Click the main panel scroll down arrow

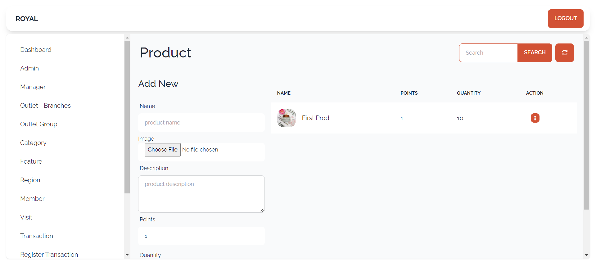pos(586,255)
